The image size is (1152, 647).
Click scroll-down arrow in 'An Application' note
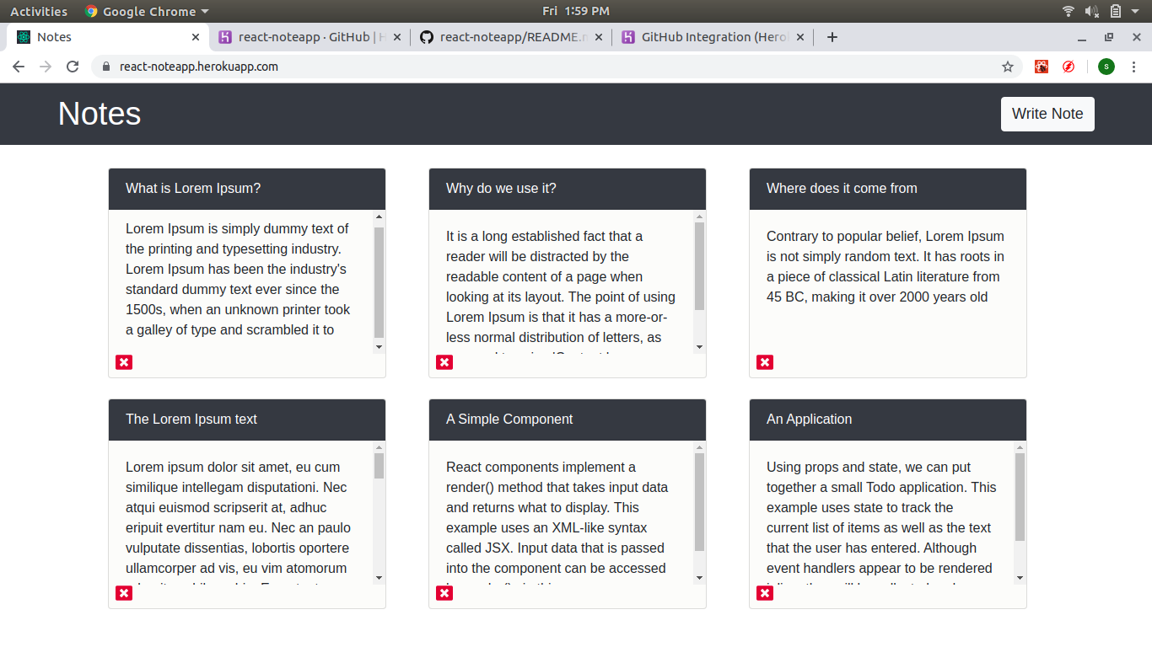click(x=1020, y=577)
